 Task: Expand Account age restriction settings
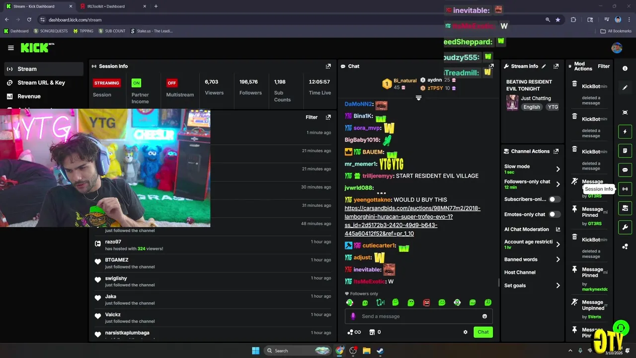click(x=558, y=244)
